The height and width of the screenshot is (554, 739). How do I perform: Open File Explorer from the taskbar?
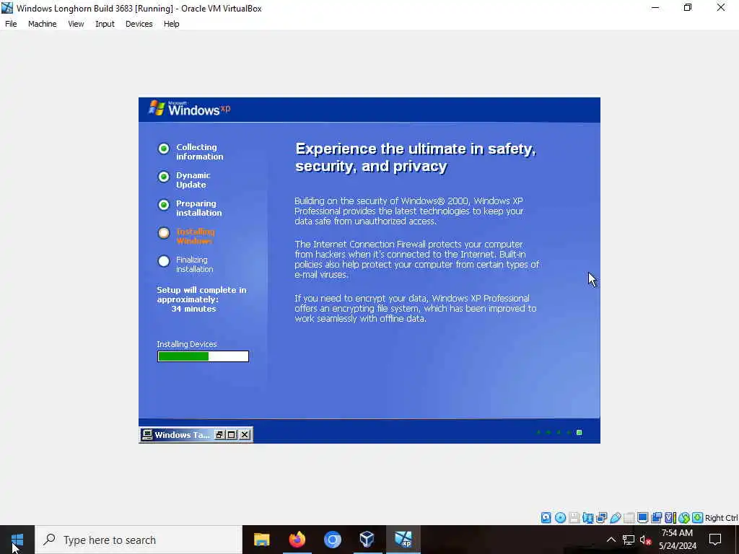point(261,540)
